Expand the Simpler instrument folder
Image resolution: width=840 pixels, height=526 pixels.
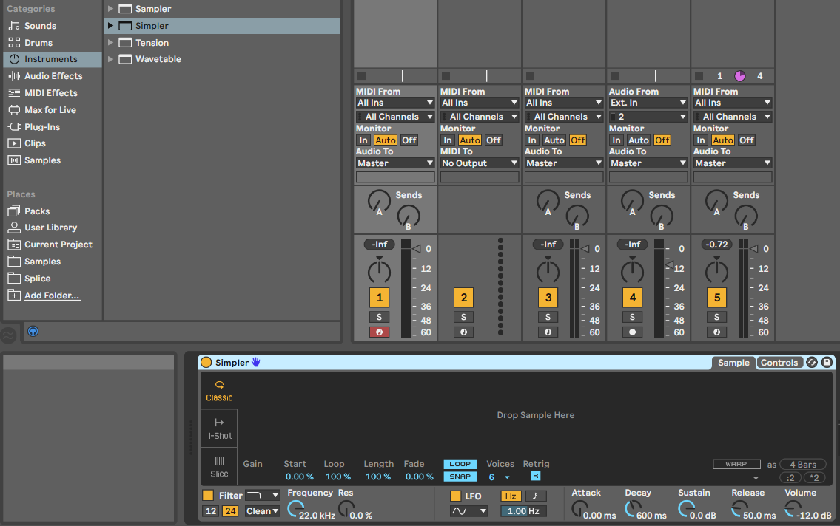110,26
